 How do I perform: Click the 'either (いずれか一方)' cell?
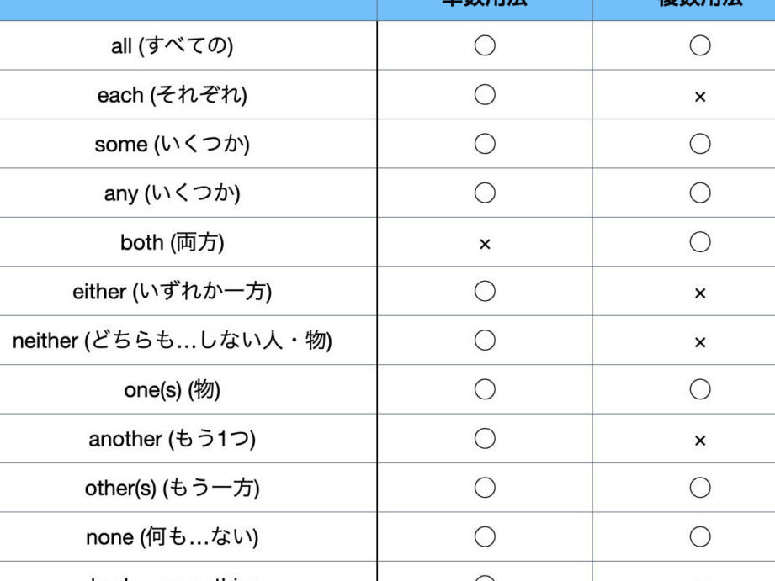pyautogui.click(x=172, y=292)
